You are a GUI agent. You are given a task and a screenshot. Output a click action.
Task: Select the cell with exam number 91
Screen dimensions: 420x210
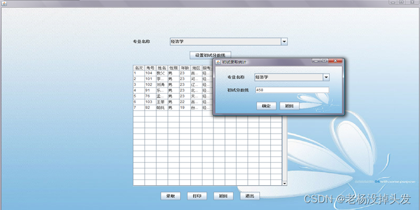[150, 90]
